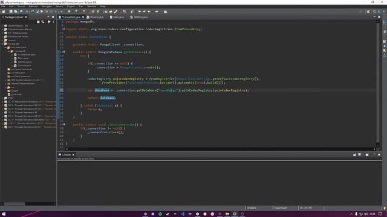This screenshot has width=387, height=217.
Task: Click Package Explorer horizontal scrollbar
Action: (x=28, y=204)
